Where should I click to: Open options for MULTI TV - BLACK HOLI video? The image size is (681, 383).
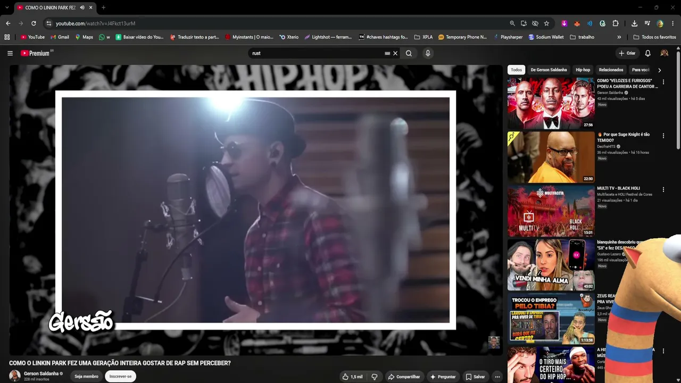click(663, 189)
